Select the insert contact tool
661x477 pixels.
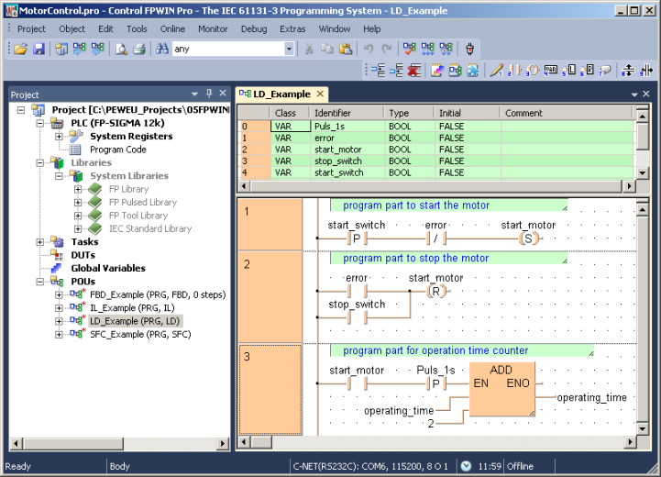[514, 70]
